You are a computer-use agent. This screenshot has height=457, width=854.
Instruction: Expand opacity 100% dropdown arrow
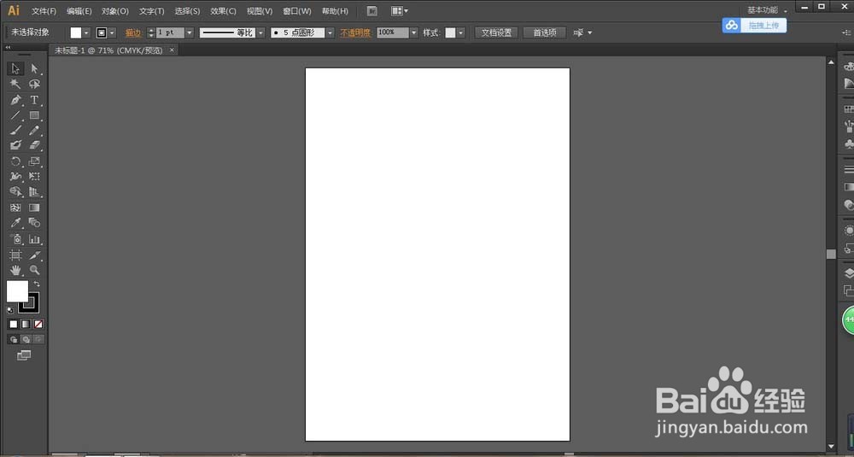pyautogui.click(x=413, y=32)
